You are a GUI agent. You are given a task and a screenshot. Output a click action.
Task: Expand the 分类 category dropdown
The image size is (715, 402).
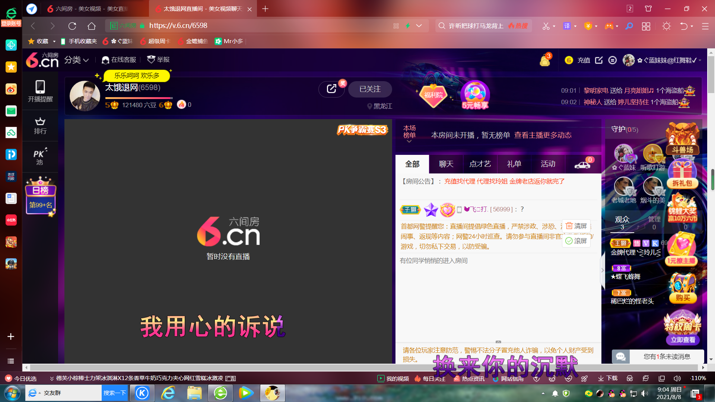click(x=76, y=60)
